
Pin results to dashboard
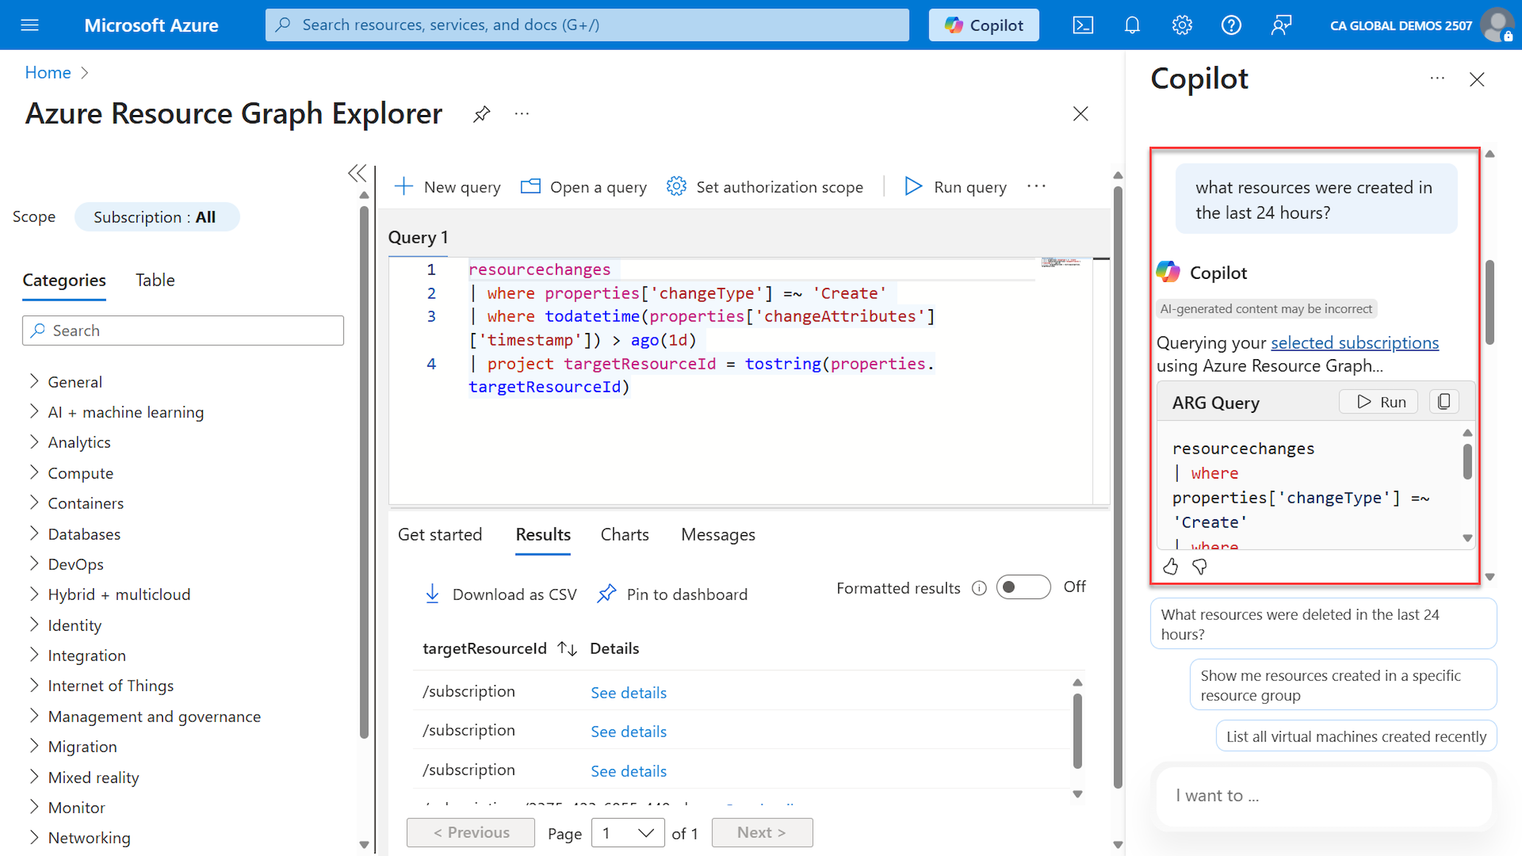[x=672, y=594]
